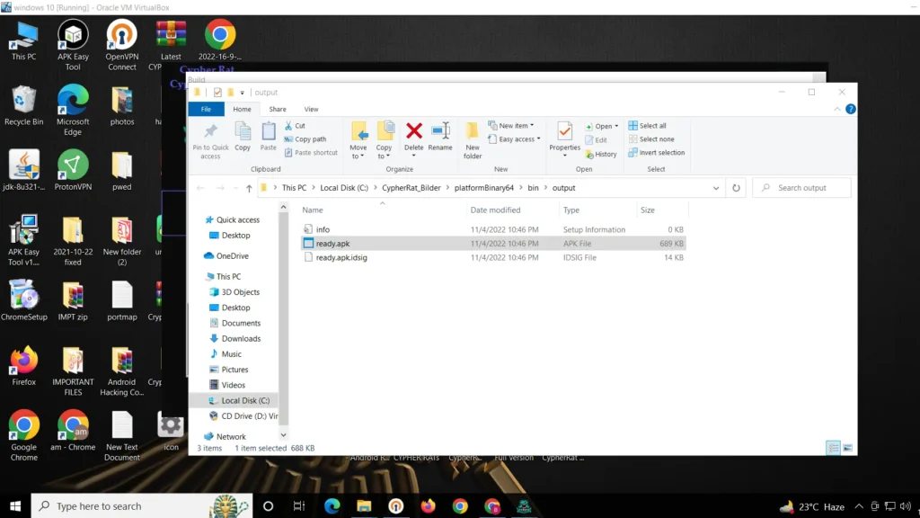Click Invert selection in the ribbon
This screenshot has height=518, width=920.
click(657, 153)
